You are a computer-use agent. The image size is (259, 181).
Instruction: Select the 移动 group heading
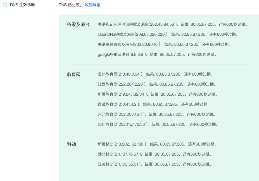[72, 144]
